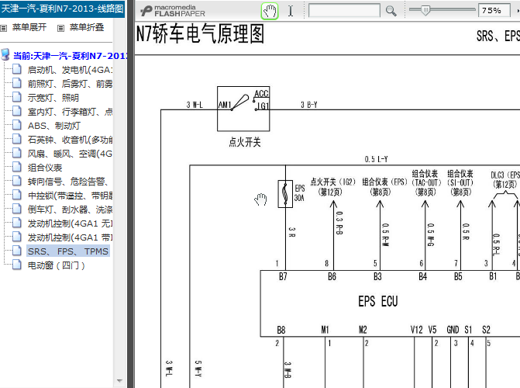Click the B7 terminal label on EPS ECU
This screenshot has width=520, height=388.
(283, 276)
